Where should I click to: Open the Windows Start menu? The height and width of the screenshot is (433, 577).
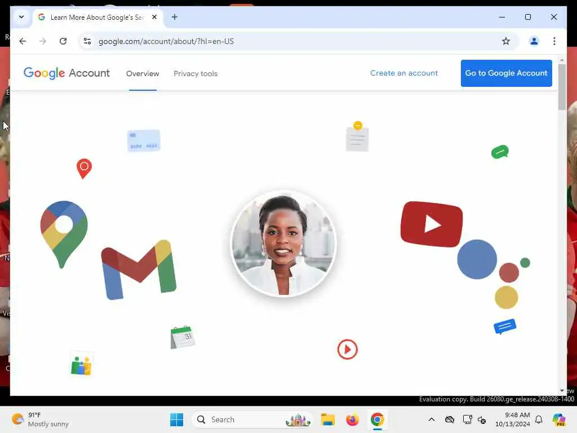(176, 419)
